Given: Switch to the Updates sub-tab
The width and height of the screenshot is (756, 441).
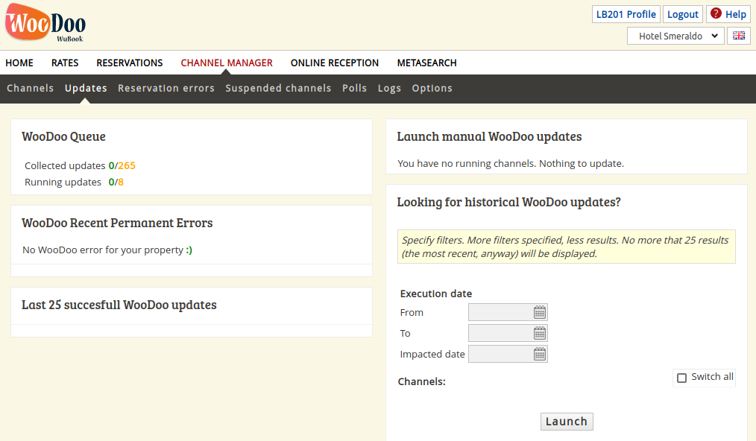Looking at the screenshot, I should (86, 88).
